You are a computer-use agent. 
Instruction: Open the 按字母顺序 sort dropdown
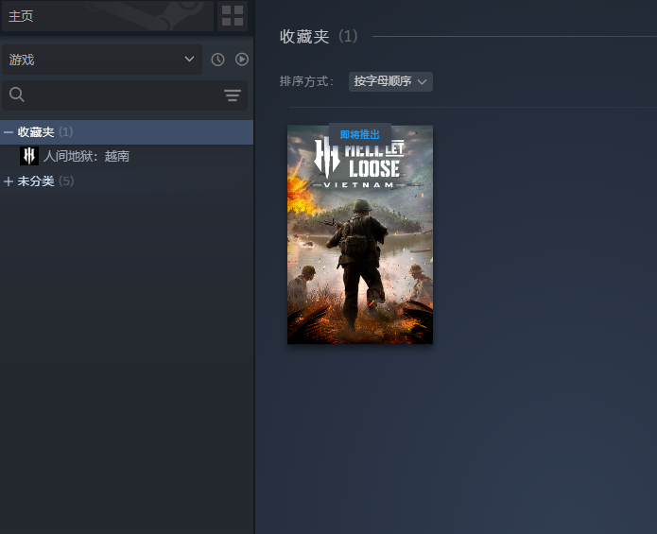pos(390,81)
